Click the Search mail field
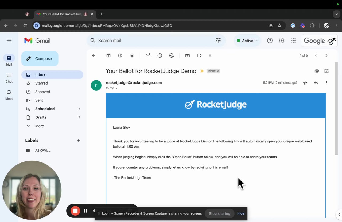342x222 pixels. [156, 41]
